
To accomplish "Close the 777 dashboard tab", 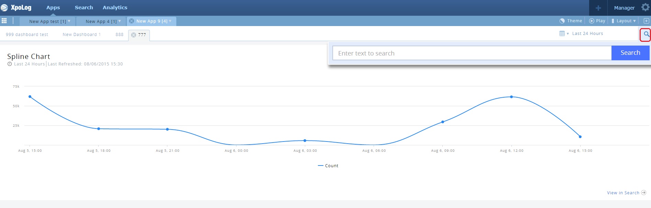I will [x=134, y=35].
